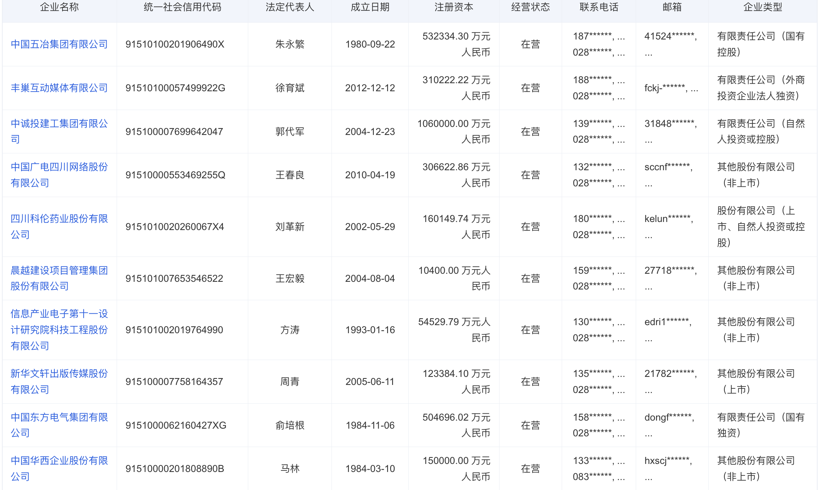This screenshot has height=490, width=818.
Task: Click email cell hxscj******
Action: 668,469
